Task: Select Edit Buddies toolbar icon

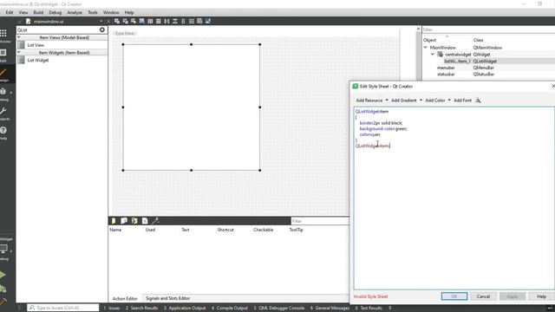Action: pos(134,21)
